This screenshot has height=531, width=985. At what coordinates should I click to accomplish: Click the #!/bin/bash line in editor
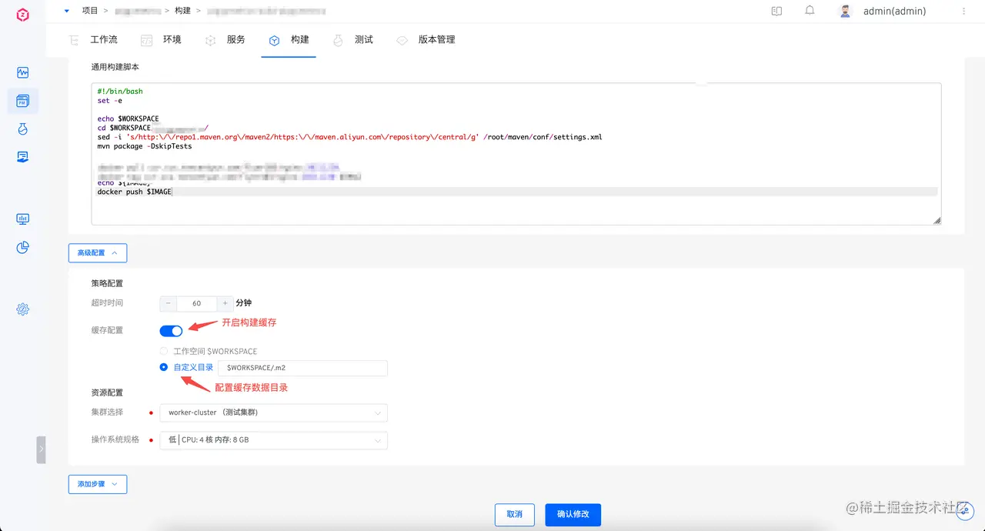click(x=120, y=91)
